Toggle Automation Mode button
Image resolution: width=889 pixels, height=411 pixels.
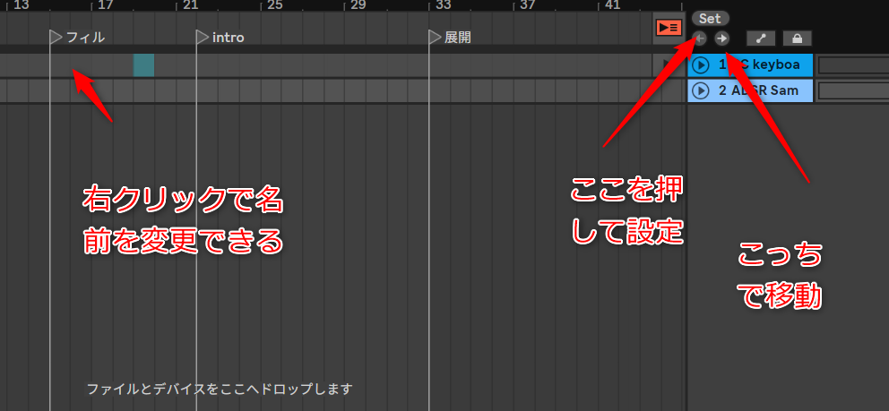click(x=761, y=39)
